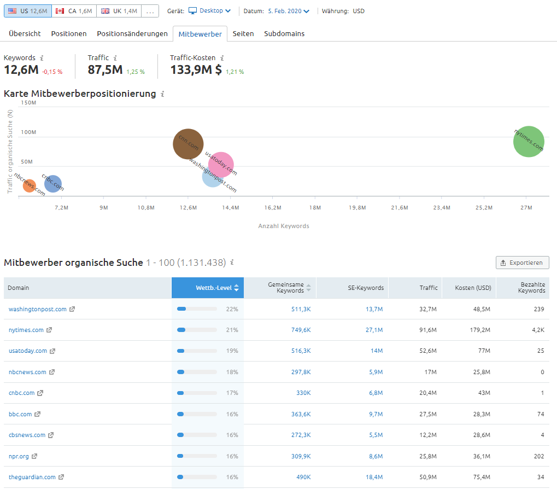Open 330K common keywords for cnbc.com
Image resolution: width=557 pixels, height=489 pixels.
click(303, 393)
